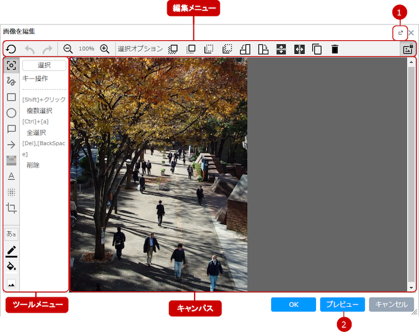Viewport: 419px width, 332px height.
Task: Select the freehand scribble drawing tool
Action: point(11,81)
